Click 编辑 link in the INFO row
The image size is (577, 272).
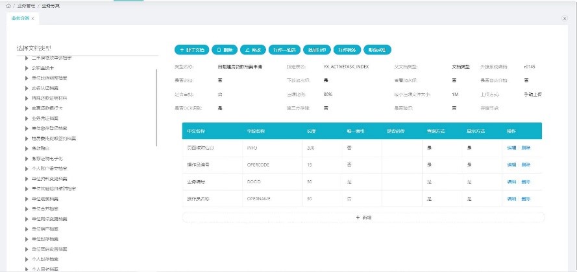[512, 148]
